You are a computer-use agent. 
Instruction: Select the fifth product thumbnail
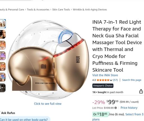tap(3, 66)
